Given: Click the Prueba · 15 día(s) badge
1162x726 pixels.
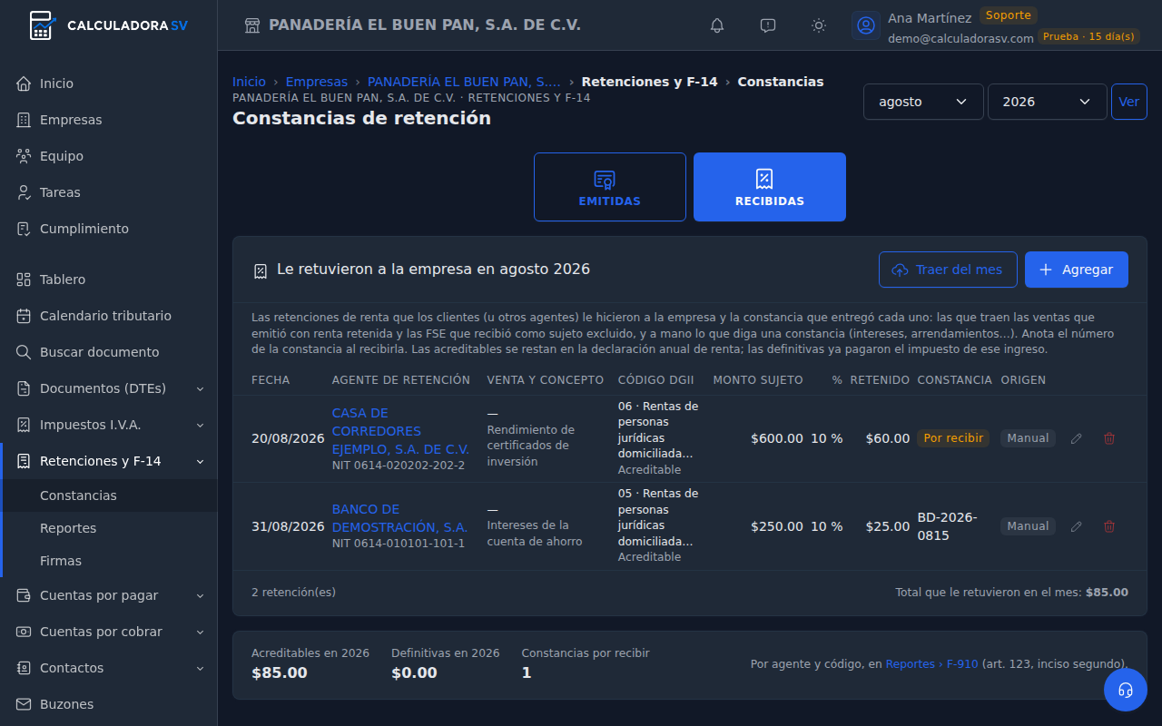Looking at the screenshot, I should point(1088,36).
